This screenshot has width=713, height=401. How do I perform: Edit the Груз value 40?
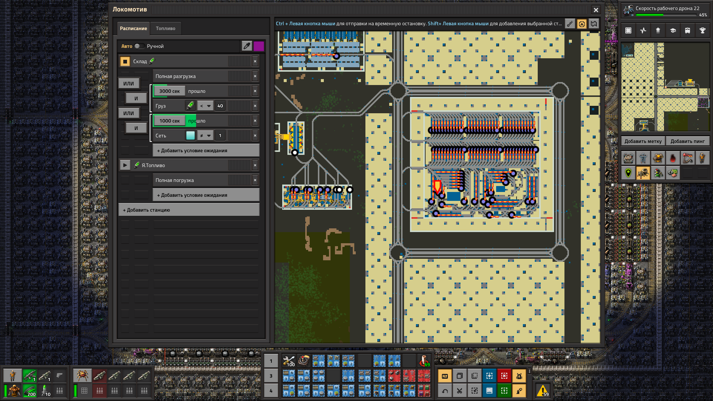click(220, 106)
